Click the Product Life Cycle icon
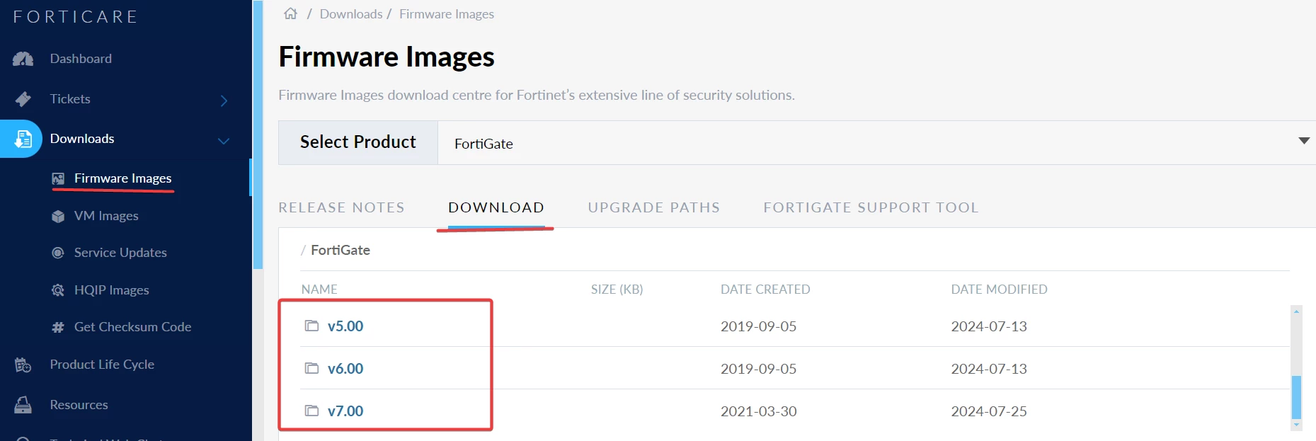The height and width of the screenshot is (441, 1316). 23,365
